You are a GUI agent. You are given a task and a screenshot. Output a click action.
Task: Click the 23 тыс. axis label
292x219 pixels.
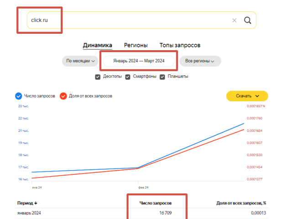(23, 106)
